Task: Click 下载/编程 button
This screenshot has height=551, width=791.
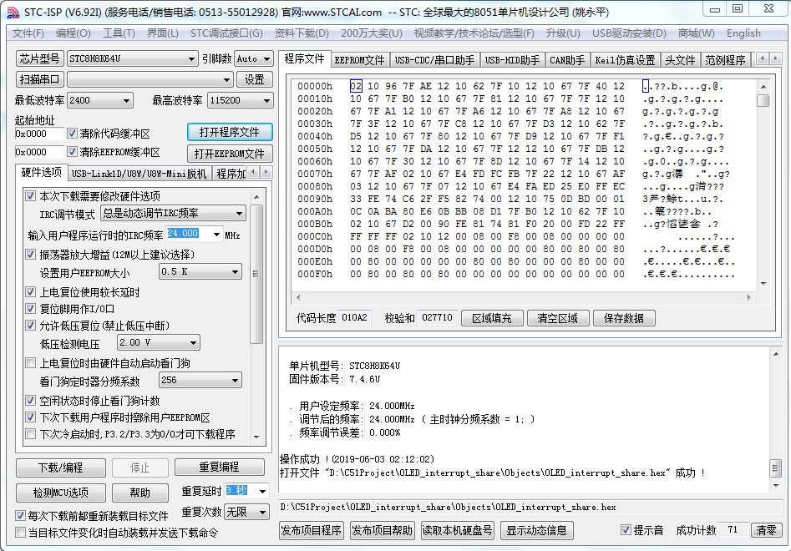Action: [60, 468]
